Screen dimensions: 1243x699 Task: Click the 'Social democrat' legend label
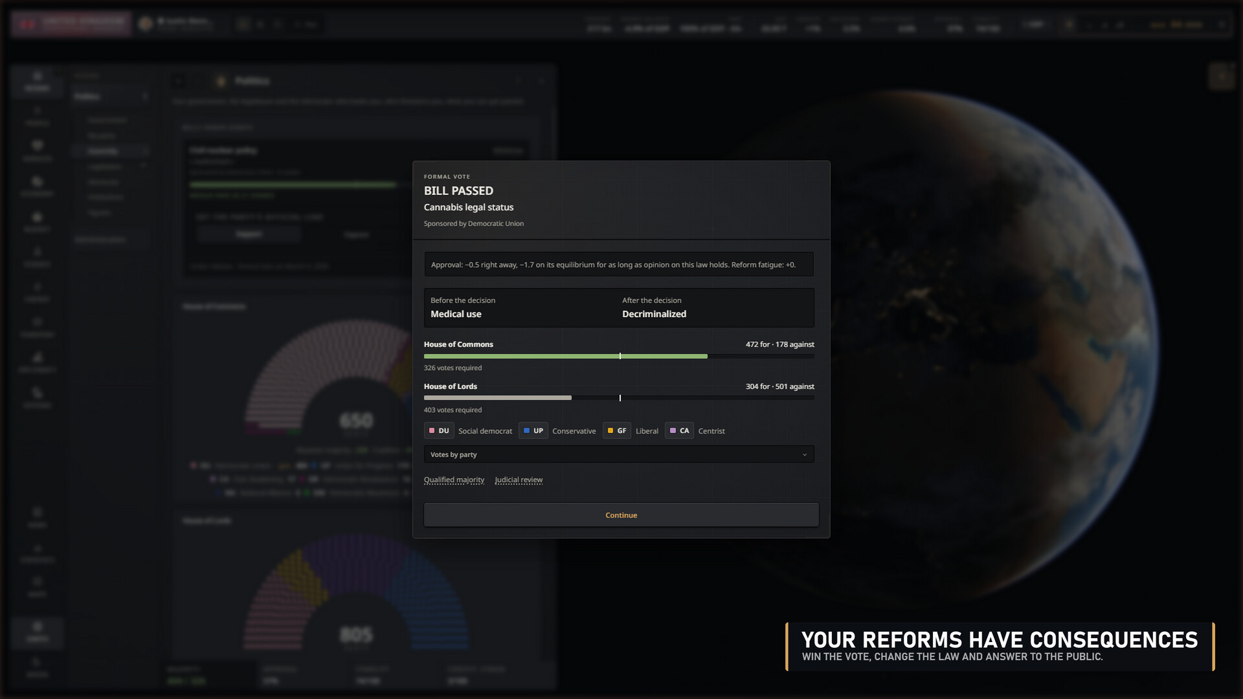coord(485,431)
